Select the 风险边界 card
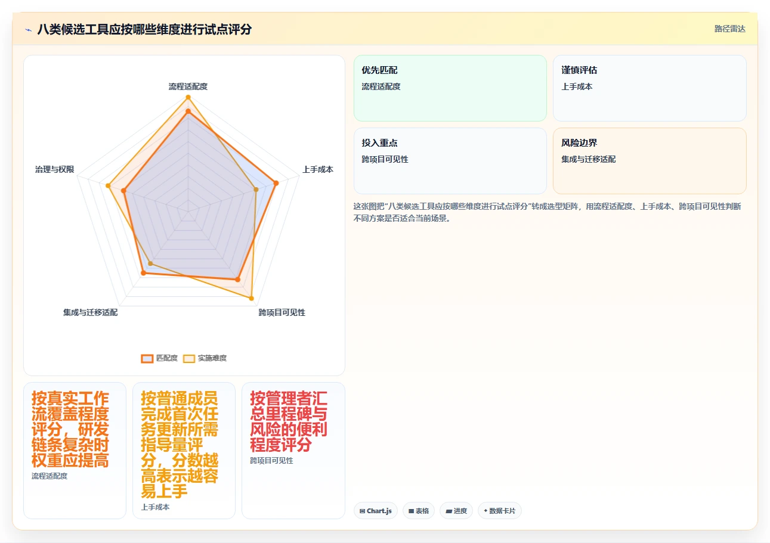Image resolution: width=770 pixels, height=543 pixels. [x=650, y=161]
